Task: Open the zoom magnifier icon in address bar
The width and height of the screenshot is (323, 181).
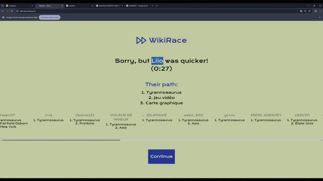Action: tap(305, 11)
